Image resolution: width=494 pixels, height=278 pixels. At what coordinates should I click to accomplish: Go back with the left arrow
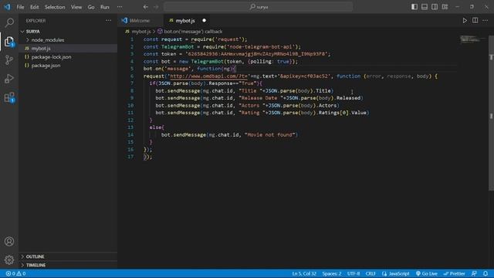(x=146, y=7)
